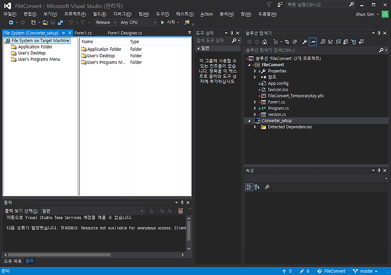Click the Clear All icon in Output panel
The image size is (391, 275).
[180, 211]
